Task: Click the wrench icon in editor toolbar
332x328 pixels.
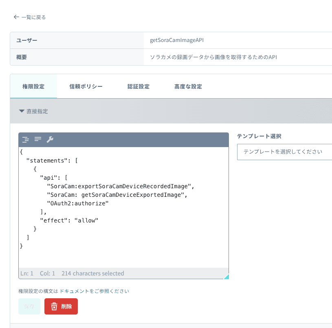Action: coord(50,139)
